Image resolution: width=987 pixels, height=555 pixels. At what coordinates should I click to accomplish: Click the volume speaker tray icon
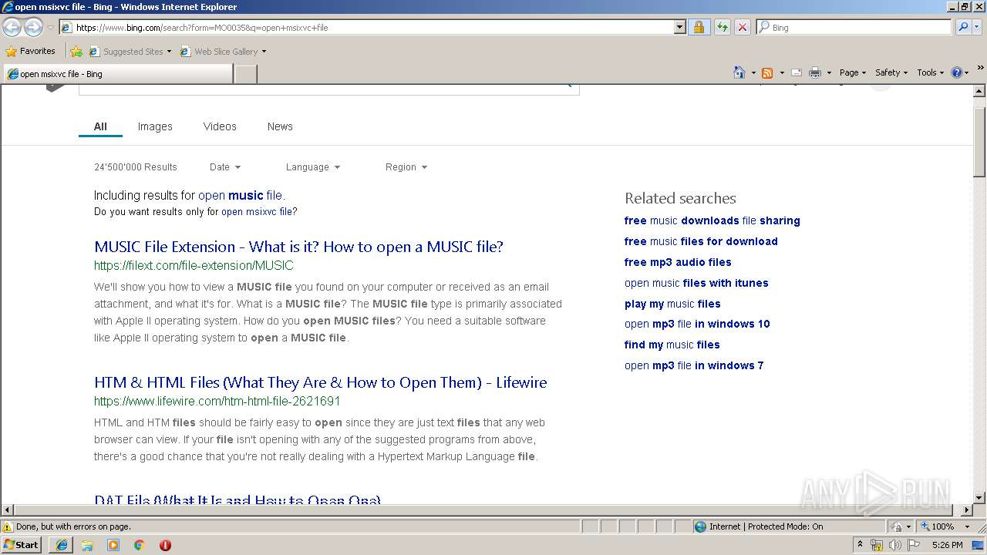[x=895, y=545]
